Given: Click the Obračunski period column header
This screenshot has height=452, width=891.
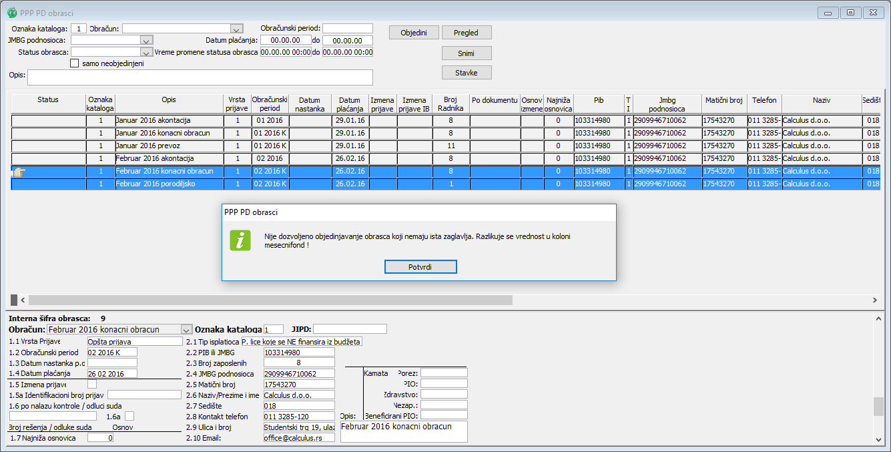Looking at the screenshot, I should (x=270, y=103).
